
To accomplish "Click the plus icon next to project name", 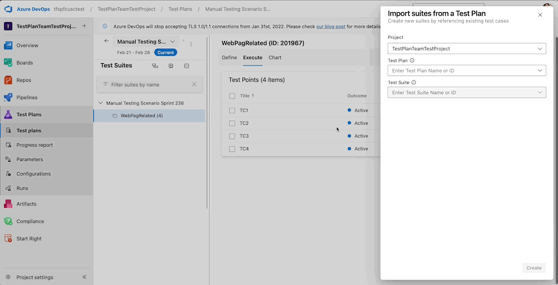I will point(84,26).
